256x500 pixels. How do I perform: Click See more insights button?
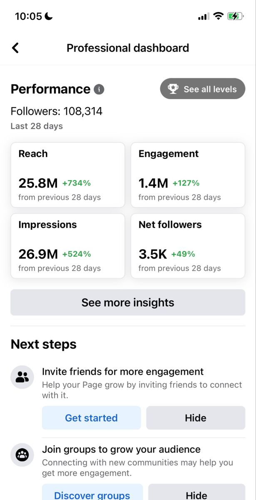click(128, 302)
